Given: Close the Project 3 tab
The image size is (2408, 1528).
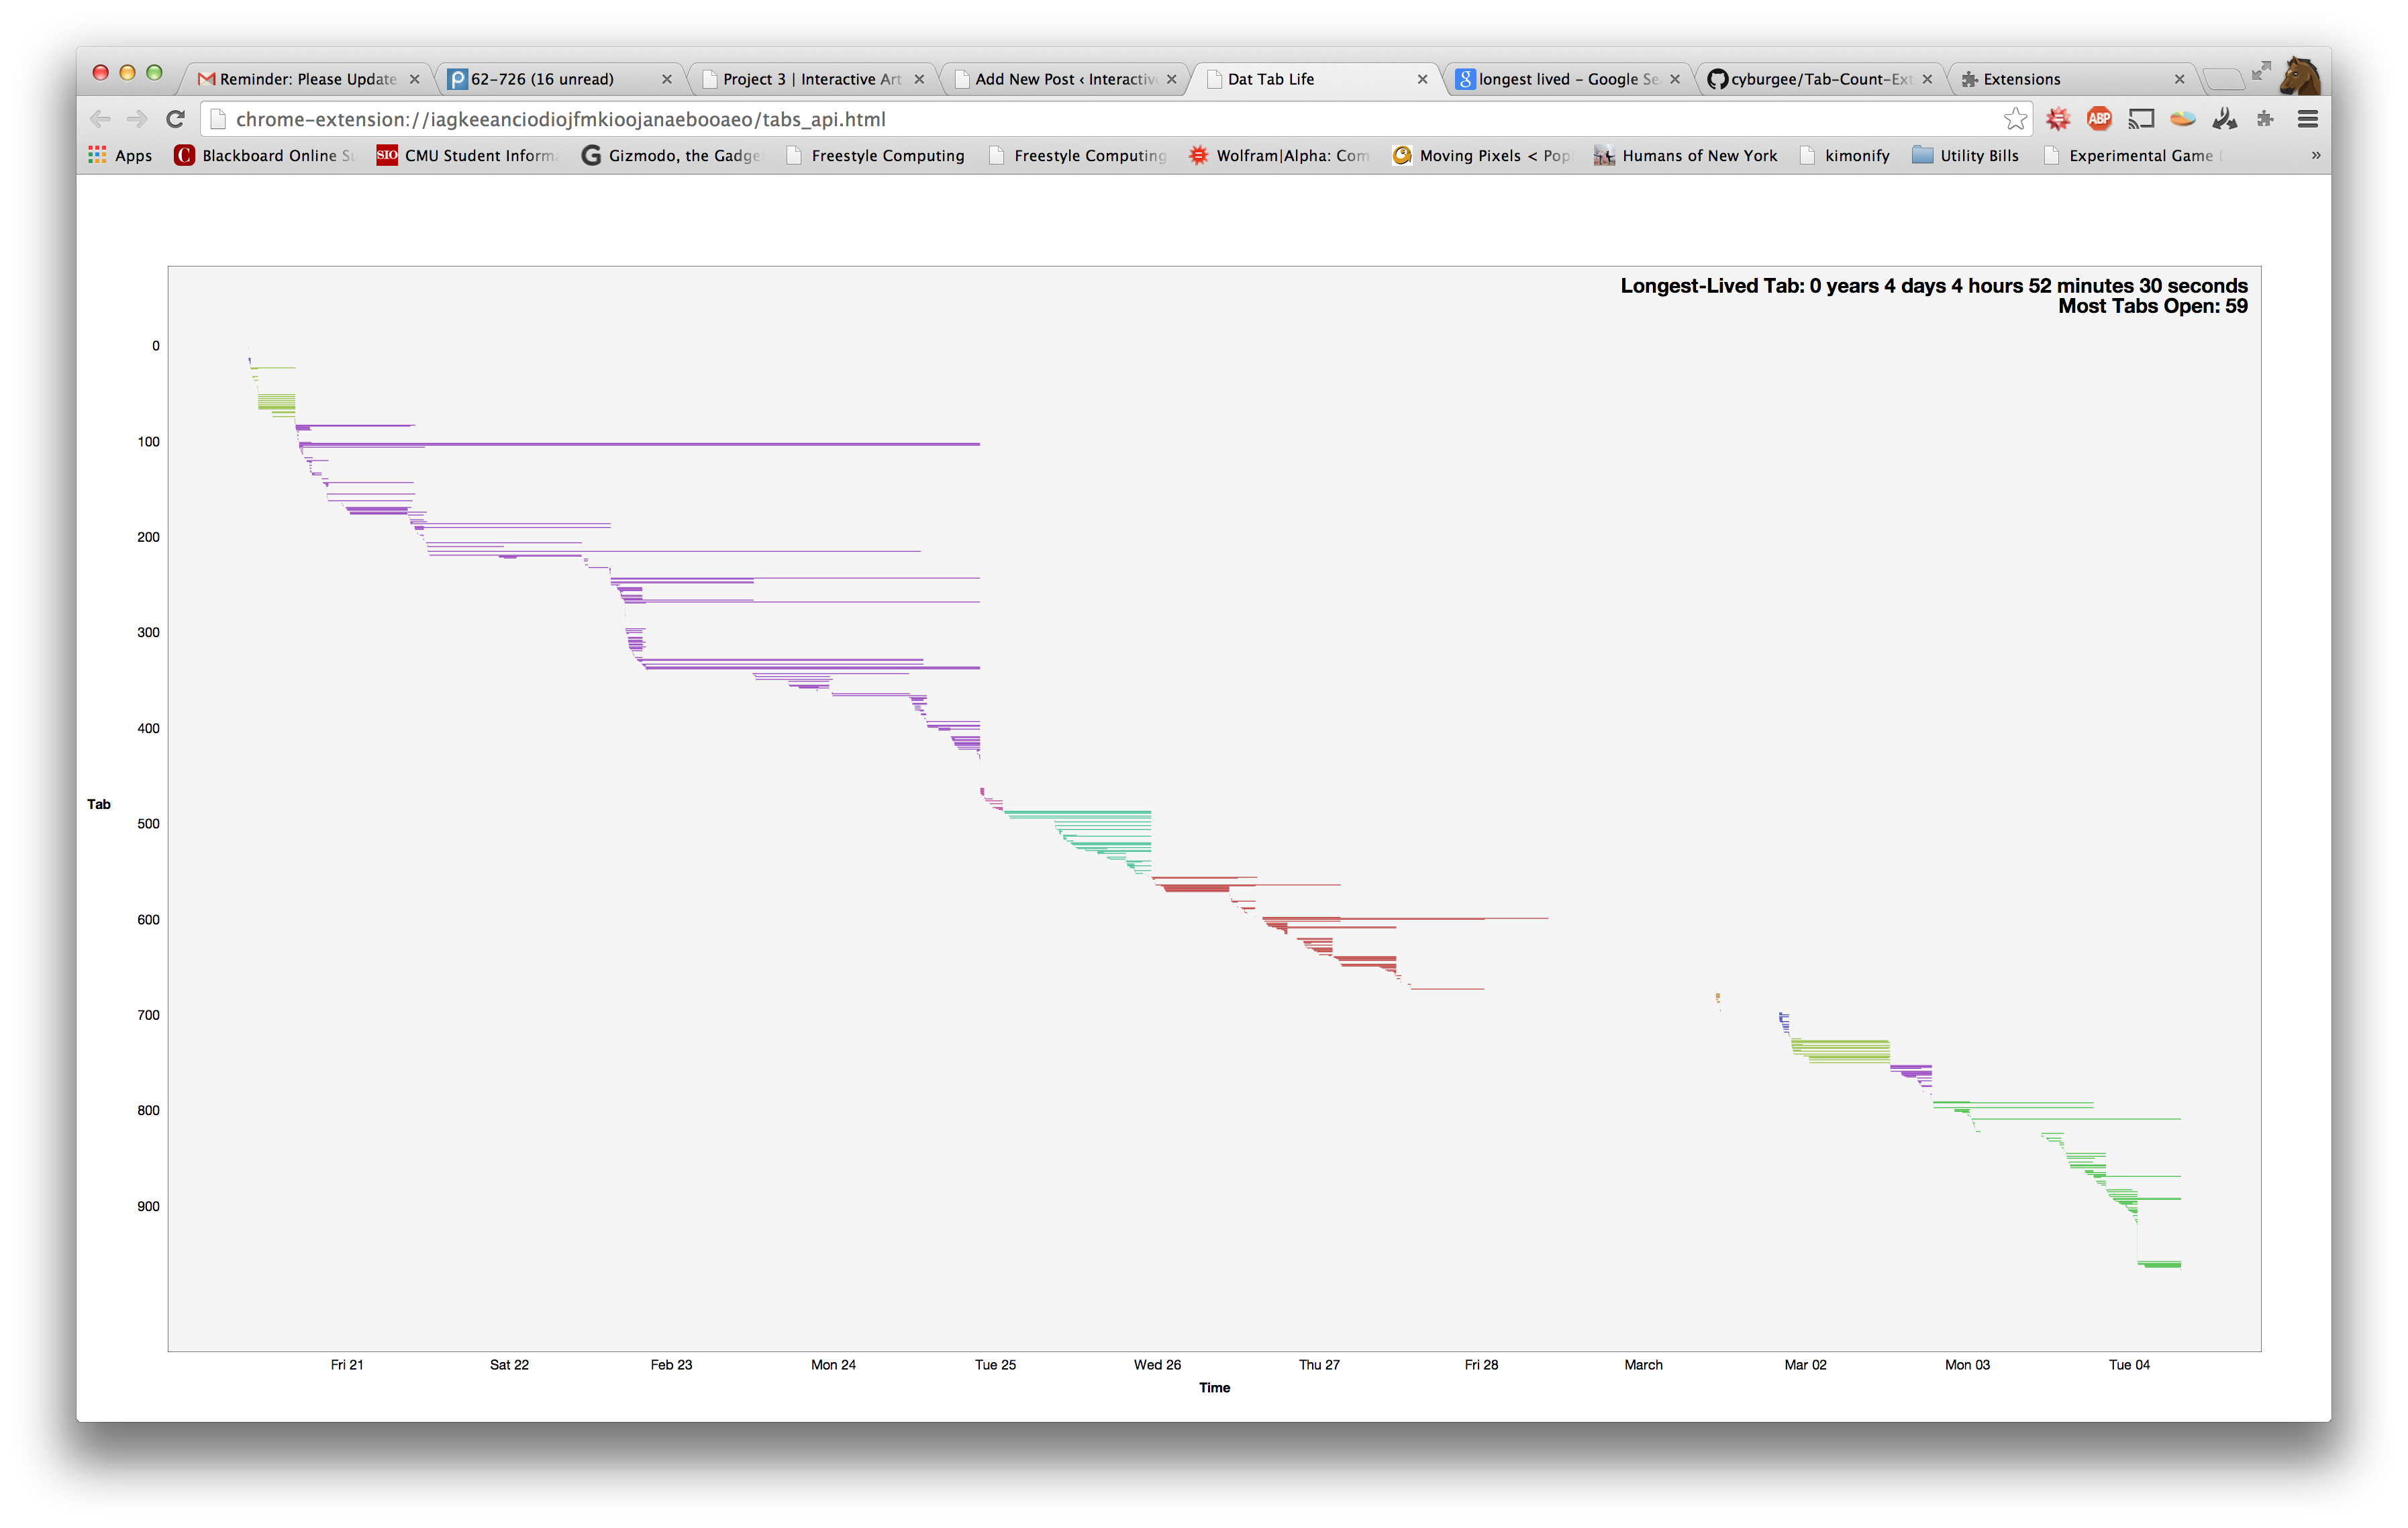Looking at the screenshot, I should pos(919,79).
